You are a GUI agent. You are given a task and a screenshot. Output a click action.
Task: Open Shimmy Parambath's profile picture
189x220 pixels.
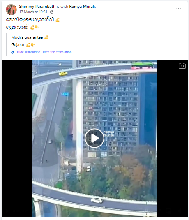(x=11, y=9)
